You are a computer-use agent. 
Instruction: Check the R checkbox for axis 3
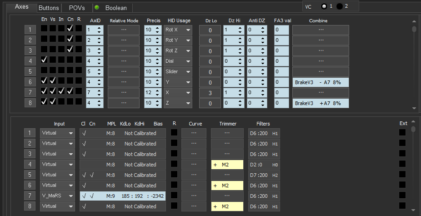coord(79,49)
